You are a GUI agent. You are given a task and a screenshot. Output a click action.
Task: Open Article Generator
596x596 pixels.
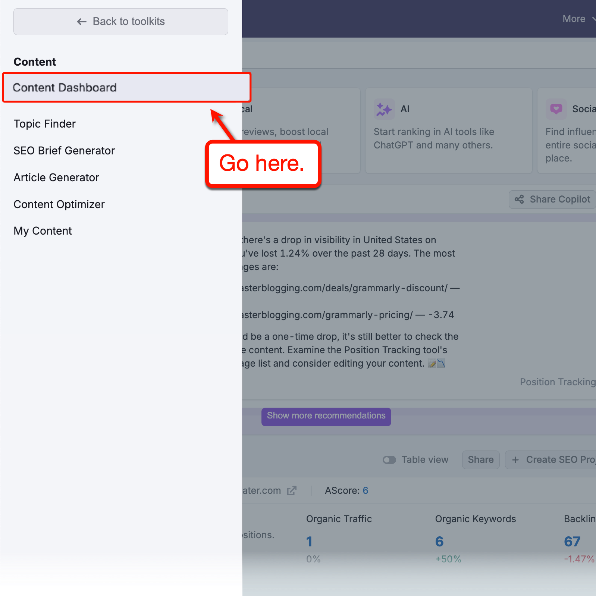(x=56, y=178)
